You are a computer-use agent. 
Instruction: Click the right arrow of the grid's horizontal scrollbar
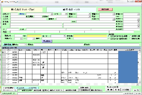137,84
